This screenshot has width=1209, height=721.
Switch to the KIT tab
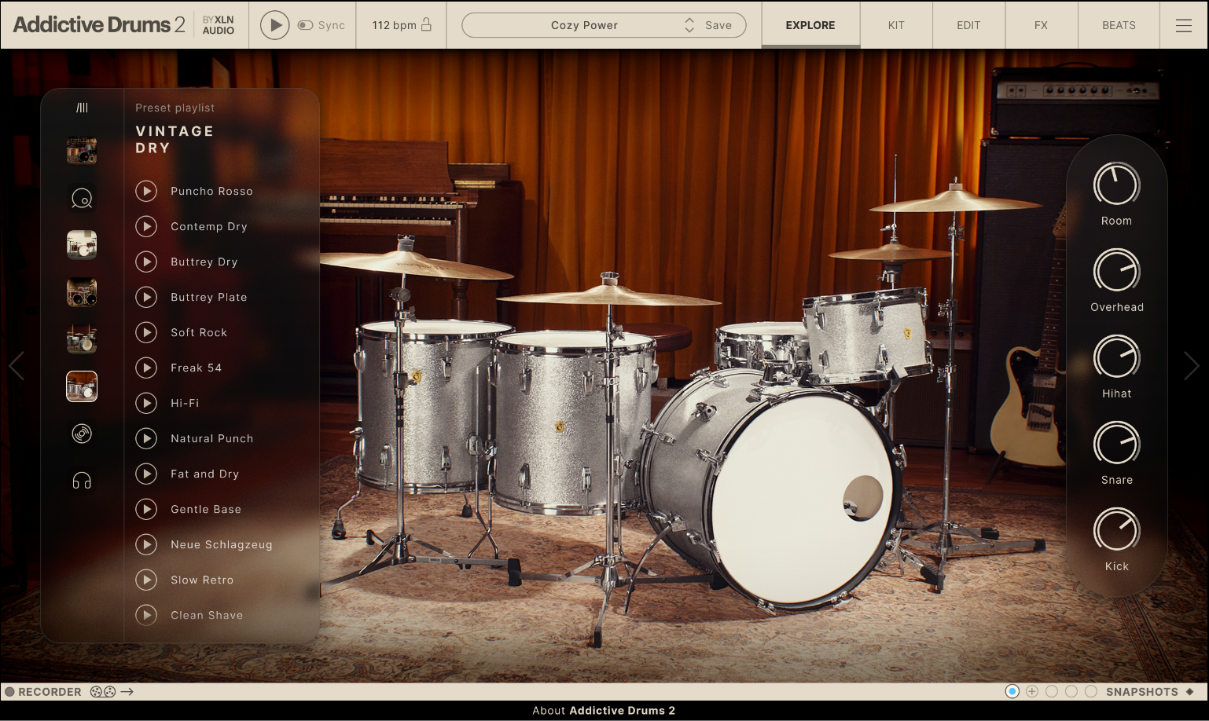click(x=896, y=25)
